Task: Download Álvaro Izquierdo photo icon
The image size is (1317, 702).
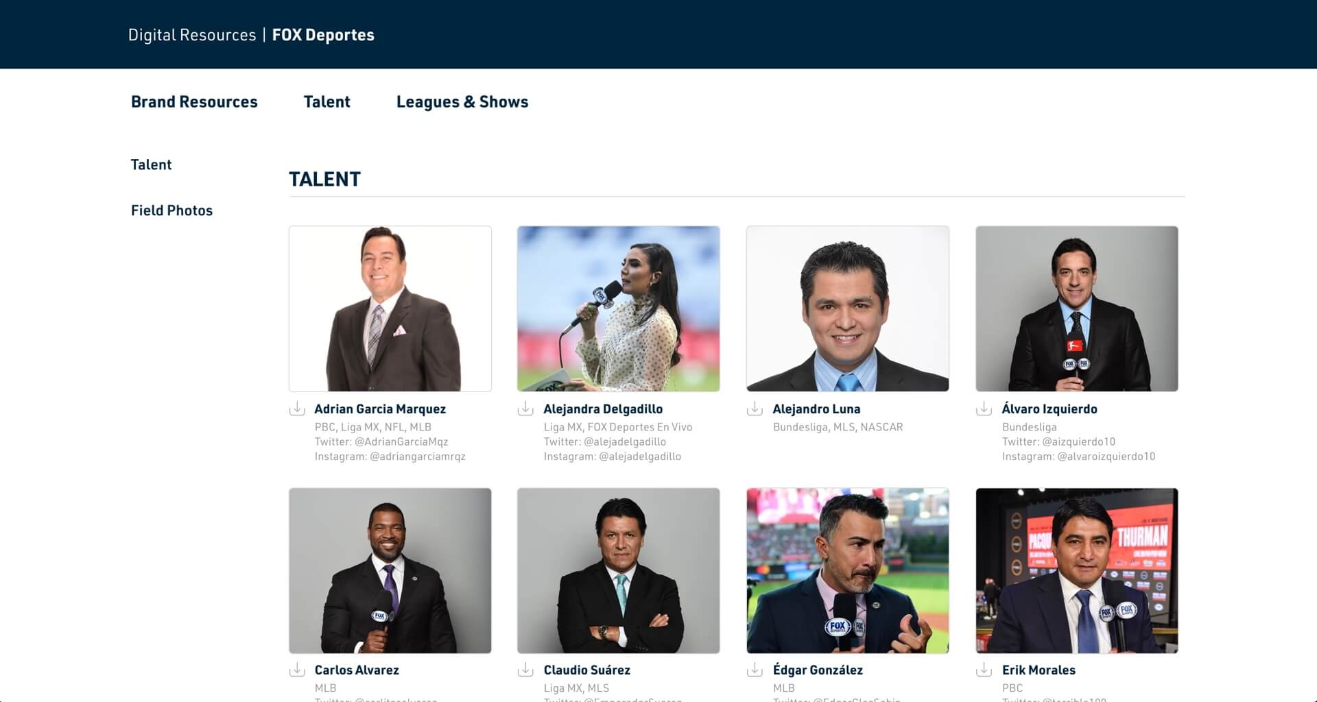Action: [984, 409]
